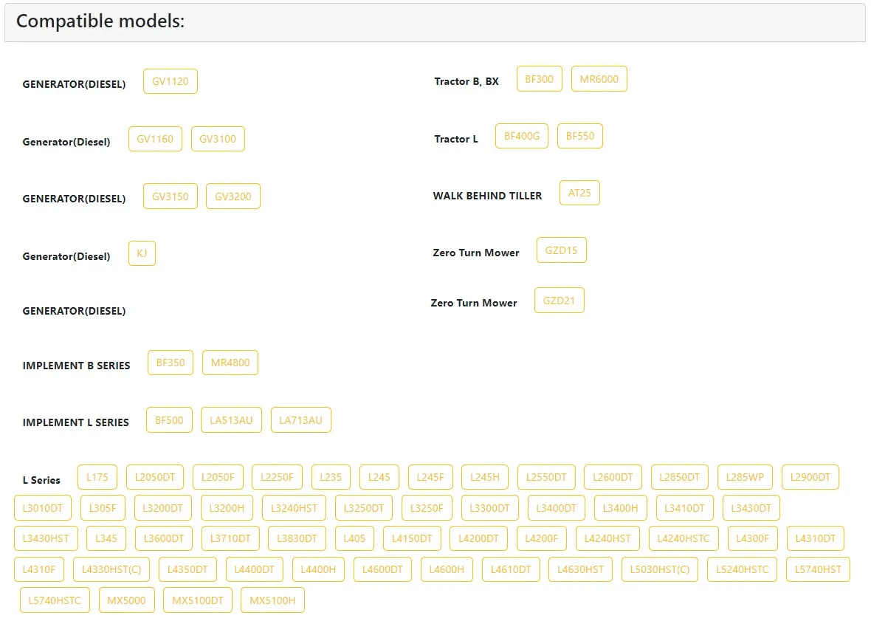Image resolution: width=871 pixels, height=641 pixels.
Task: Click the L245 model tag
Action: pyautogui.click(x=379, y=477)
